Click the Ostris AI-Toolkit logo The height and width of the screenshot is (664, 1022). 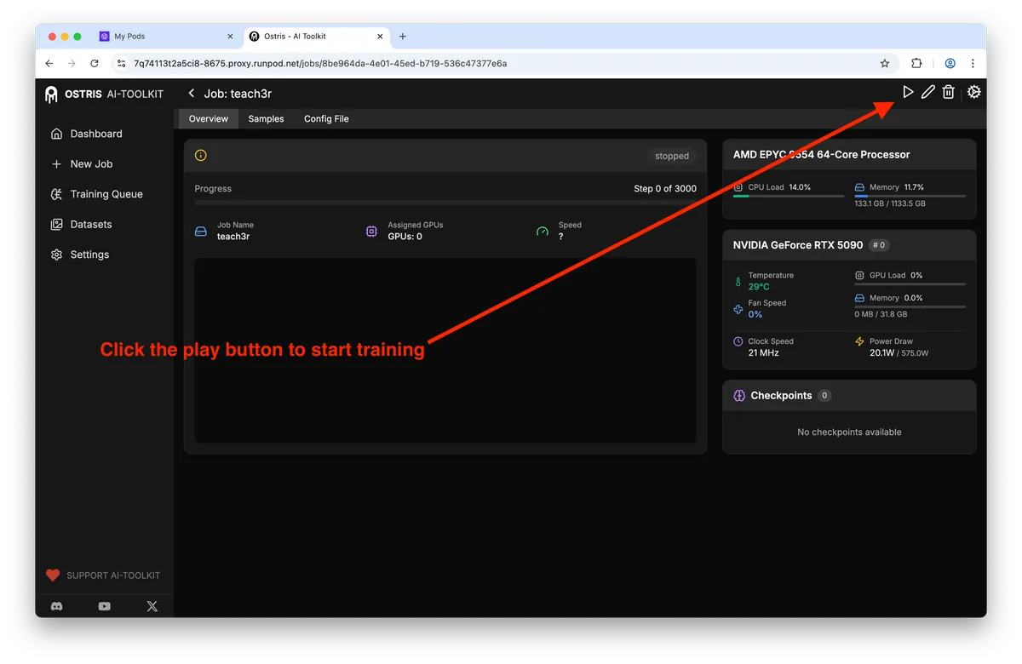pyautogui.click(x=104, y=94)
